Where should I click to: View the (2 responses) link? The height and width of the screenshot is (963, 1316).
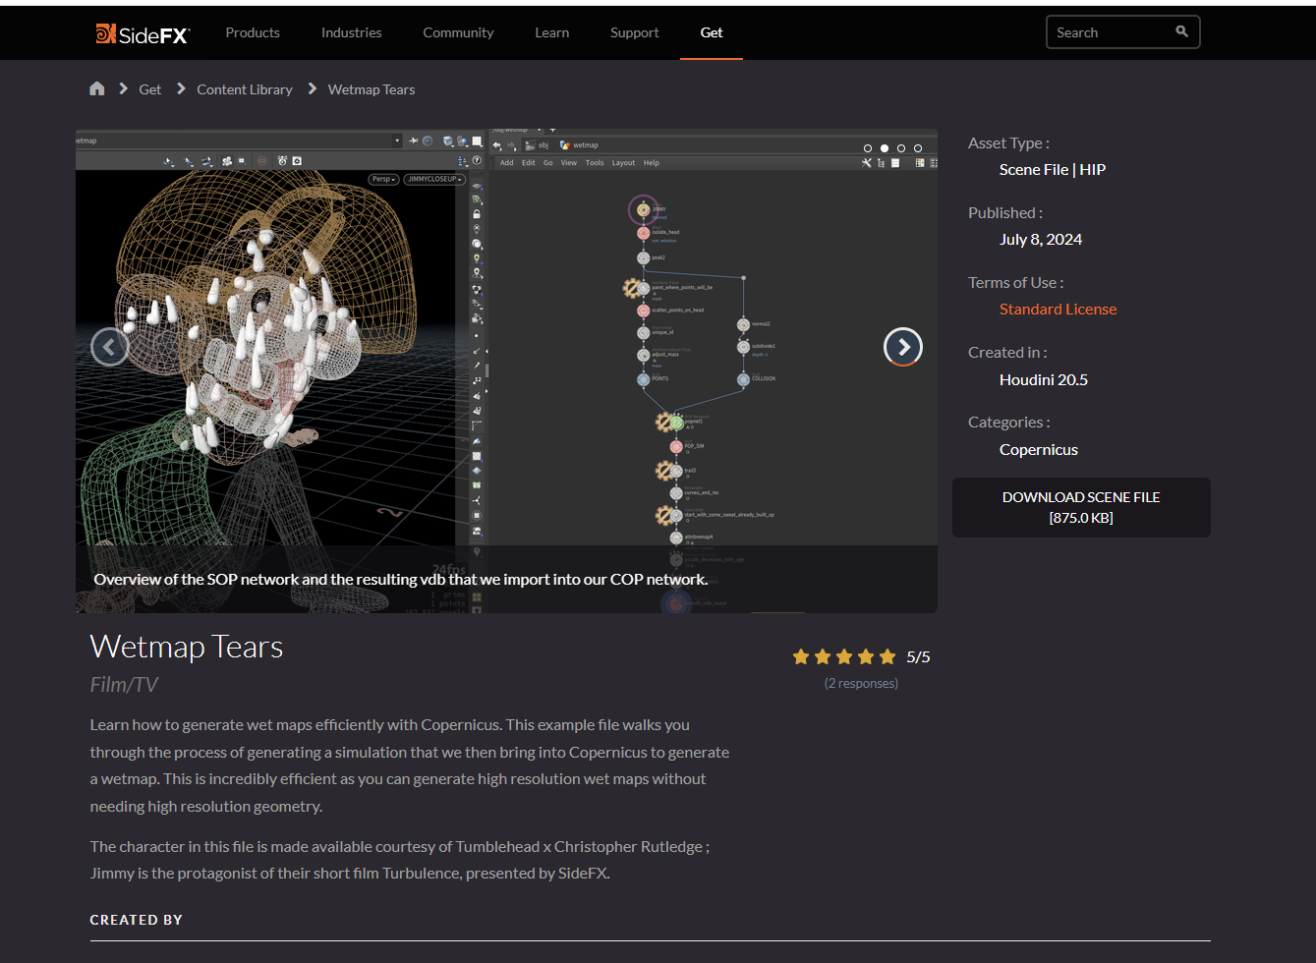tap(861, 683)
